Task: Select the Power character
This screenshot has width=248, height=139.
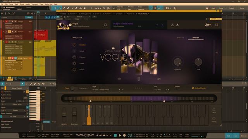Action: 82,63
